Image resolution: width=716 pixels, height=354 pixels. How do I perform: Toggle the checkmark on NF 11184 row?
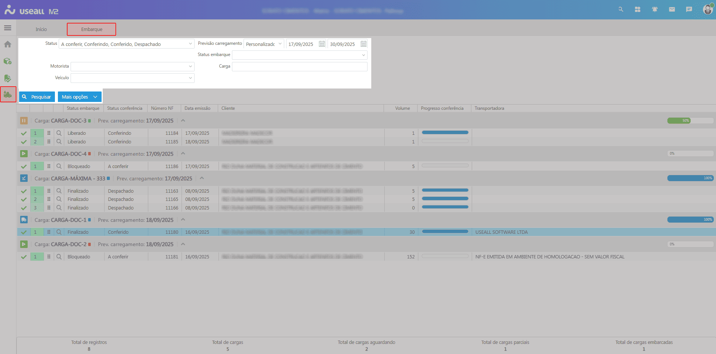pos(24,133)
